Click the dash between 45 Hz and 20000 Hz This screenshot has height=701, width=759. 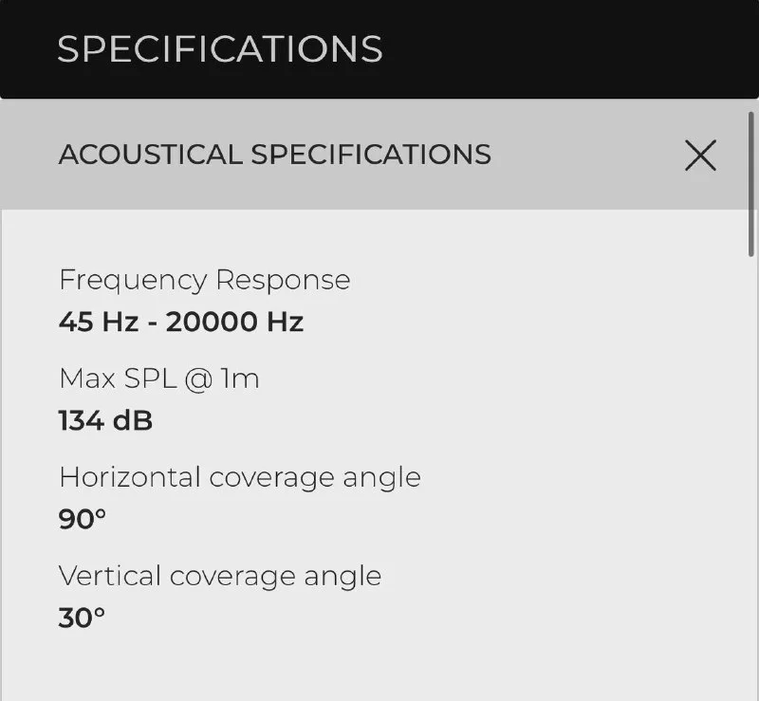point(153,323)
